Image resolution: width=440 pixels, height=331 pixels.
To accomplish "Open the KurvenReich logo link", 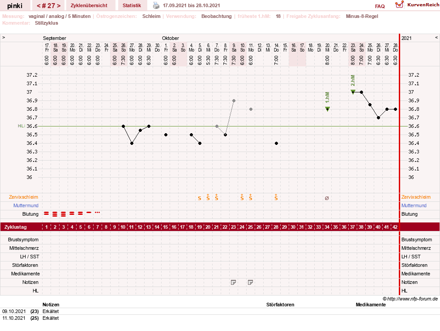I will pos(417,5).
